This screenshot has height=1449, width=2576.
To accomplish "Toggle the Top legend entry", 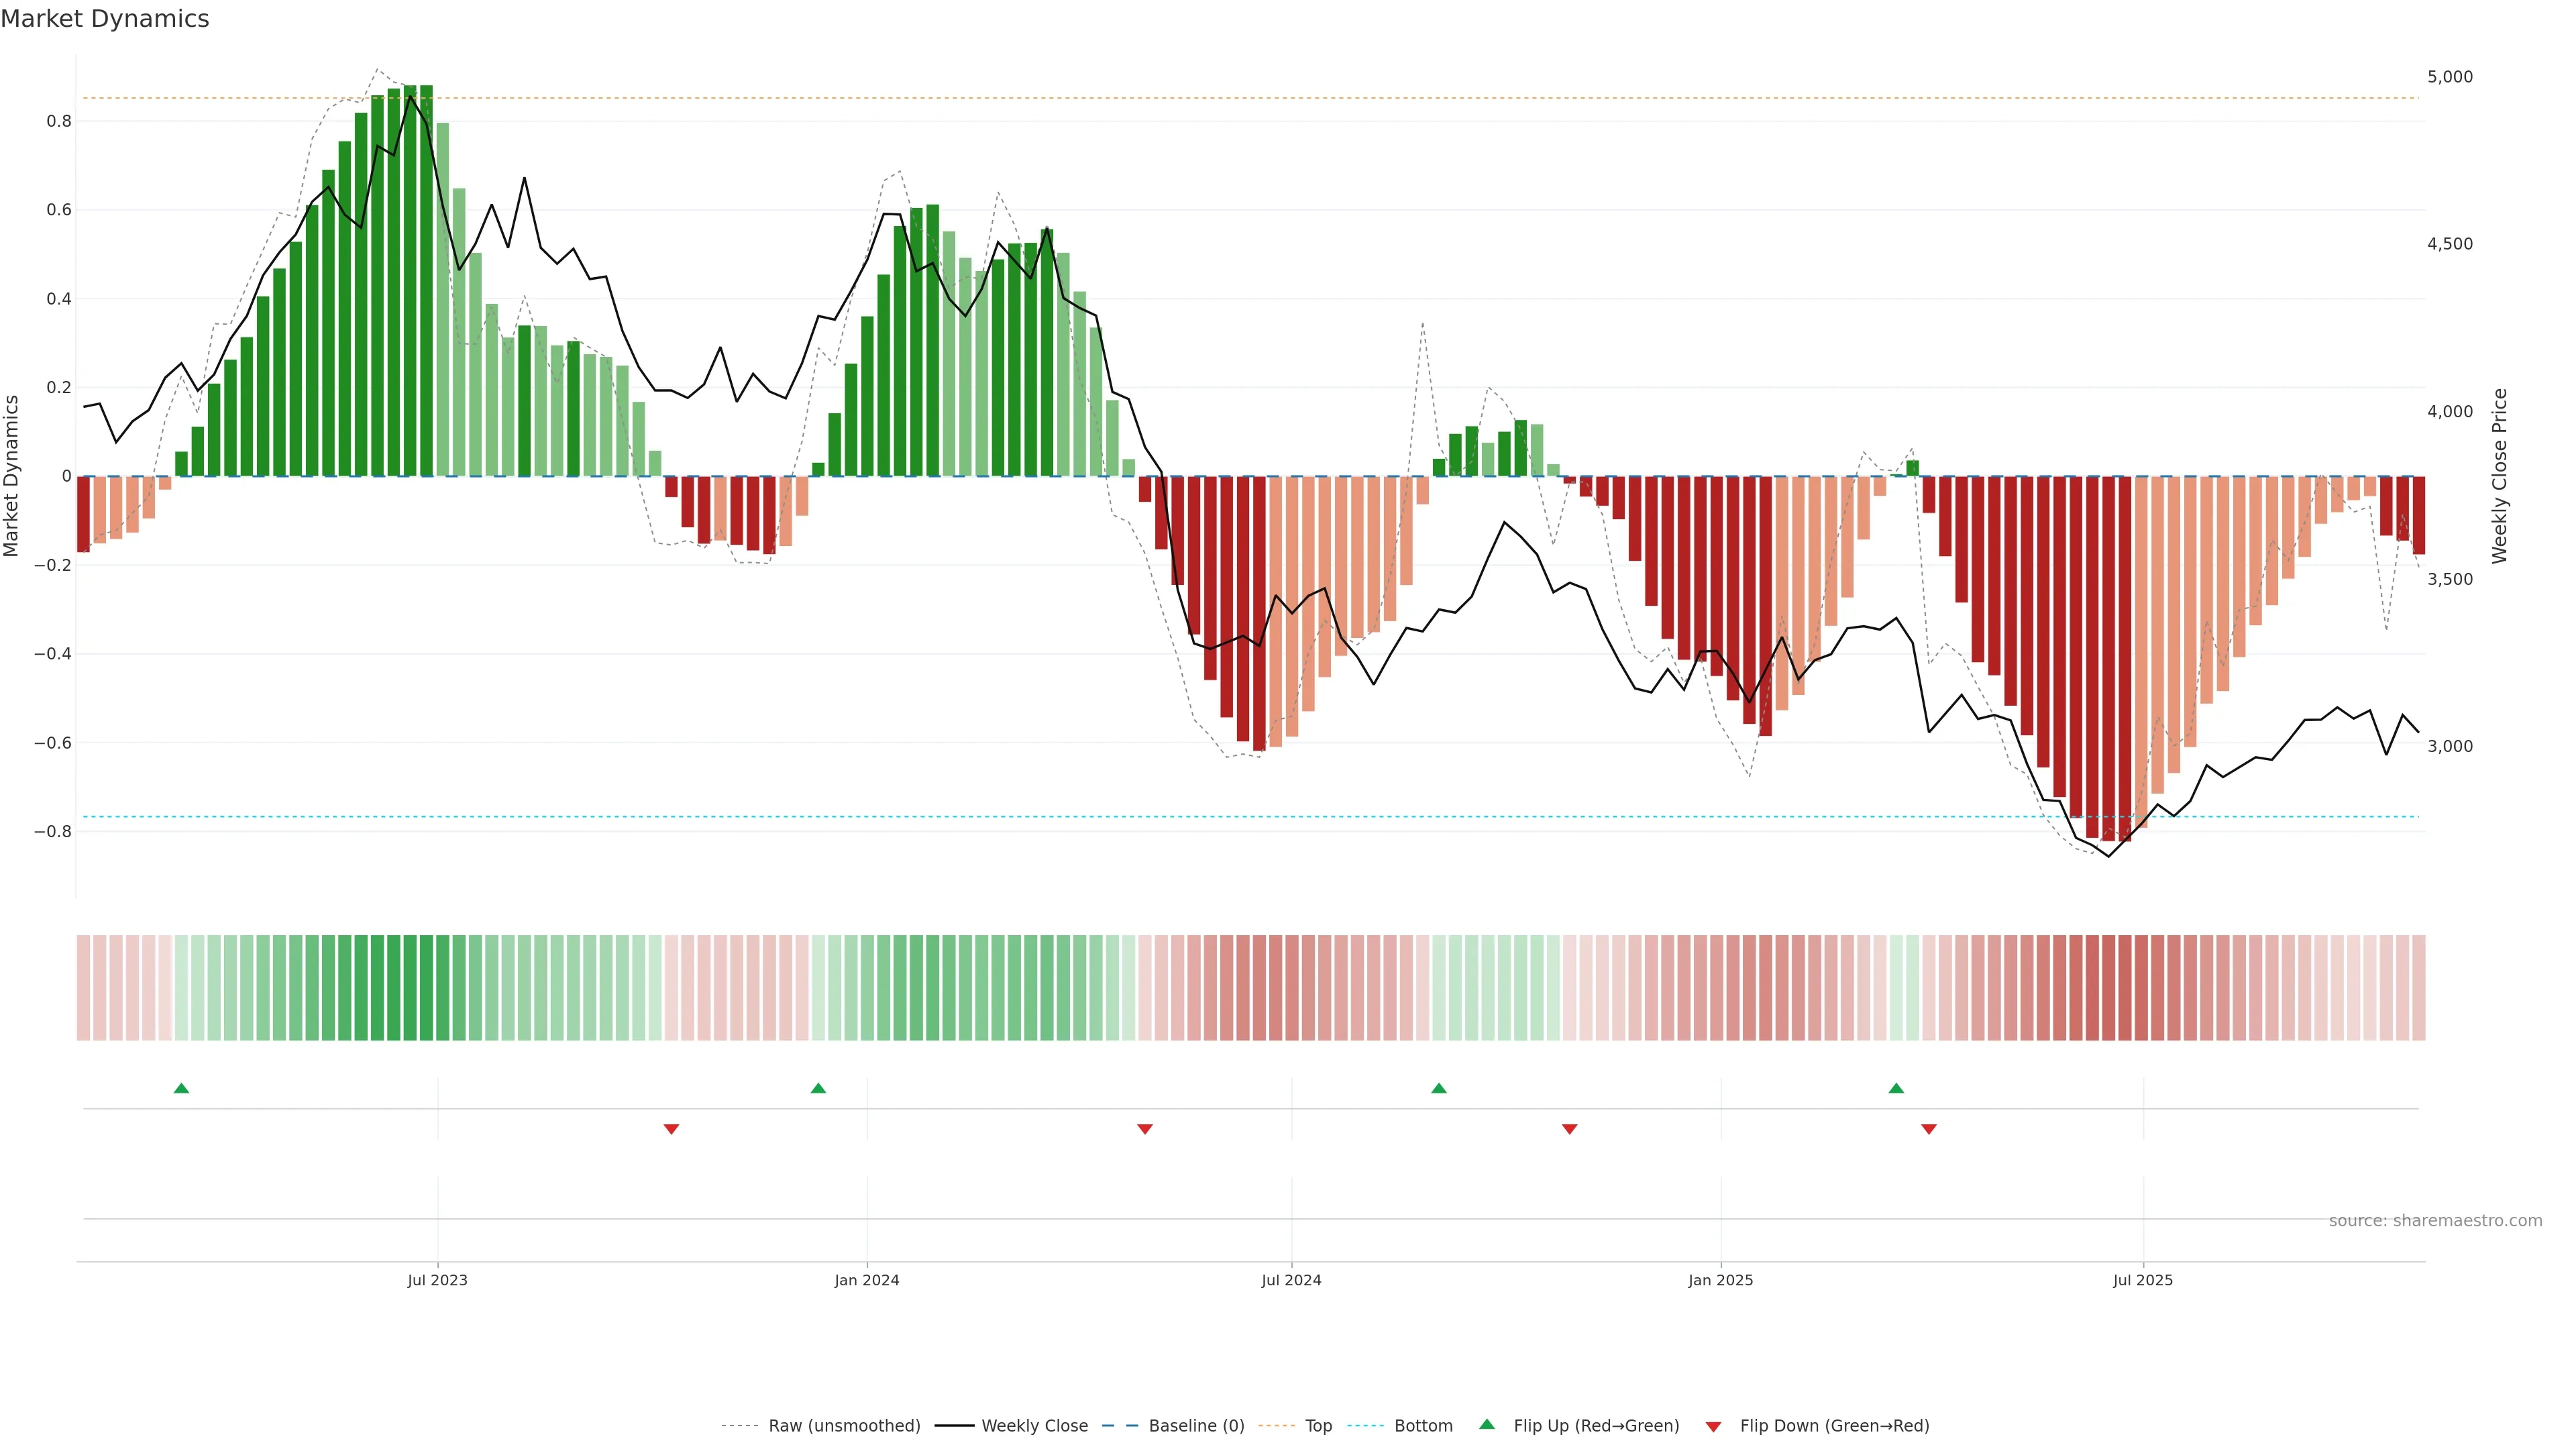I will coord(1318,1426).
